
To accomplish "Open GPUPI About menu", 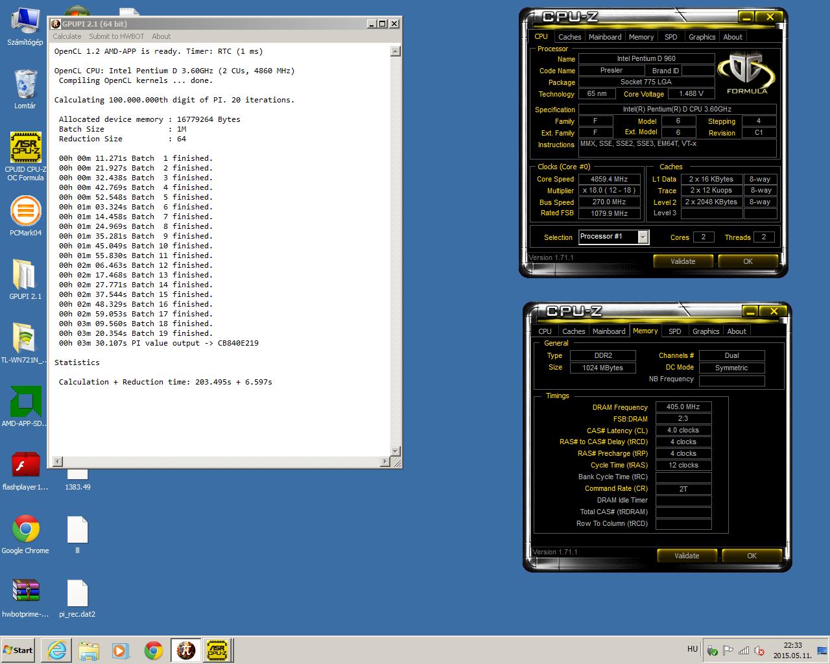I will click(x=161, y=36).
